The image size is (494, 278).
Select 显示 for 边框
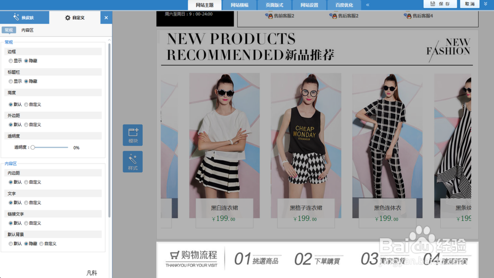click(11, 61)
